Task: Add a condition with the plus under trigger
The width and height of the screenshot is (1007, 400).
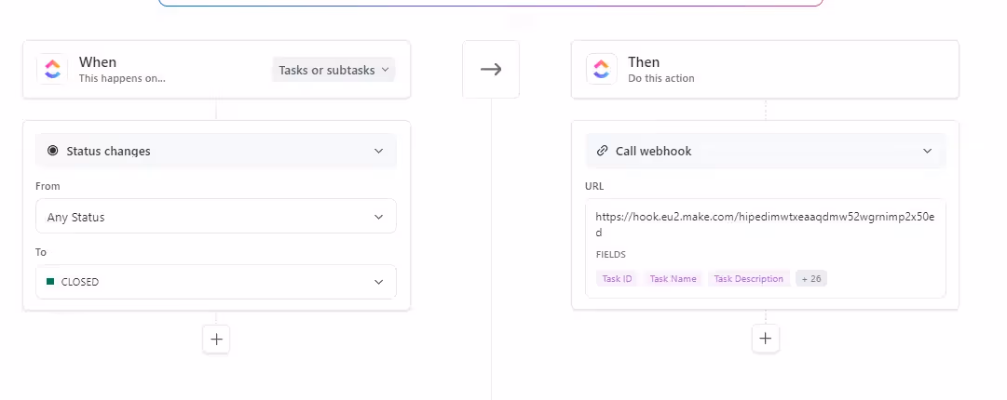Action: pos(216,340)
